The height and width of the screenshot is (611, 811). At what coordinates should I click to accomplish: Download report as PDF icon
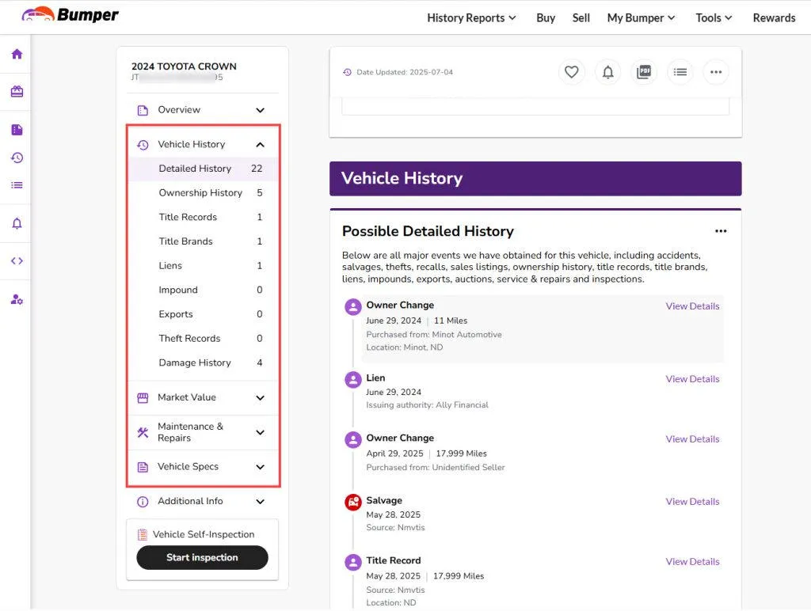click(x=644, y=72)
